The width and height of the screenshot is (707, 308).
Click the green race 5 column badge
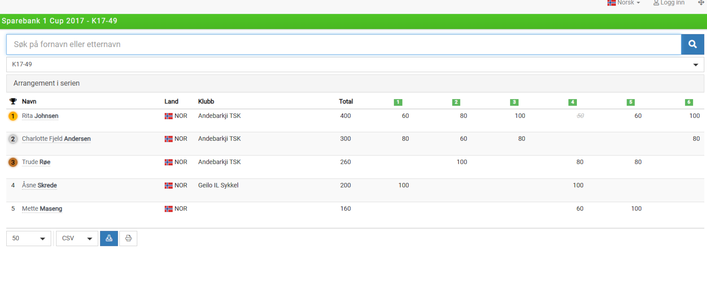click(x=631, y=102)
